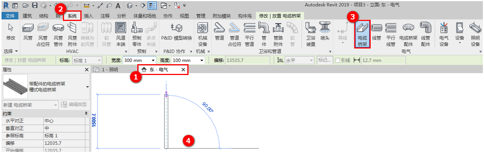The width and height of the screenshot is (484, 153).
Task: Close the 属性 properties palette
Action: pyautogui.click(x=86, y=69)
